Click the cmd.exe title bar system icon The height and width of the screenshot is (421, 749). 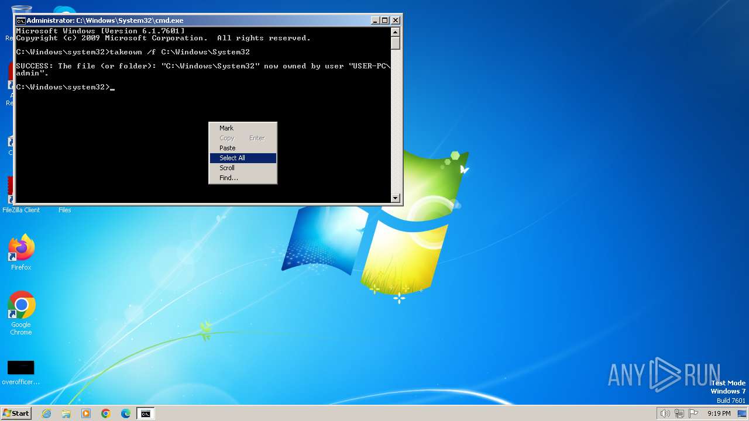click(21, 20)
